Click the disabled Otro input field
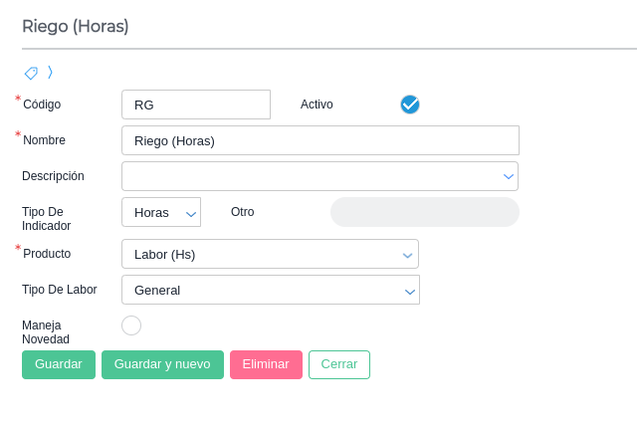637x429 pixels. (424, 212)
